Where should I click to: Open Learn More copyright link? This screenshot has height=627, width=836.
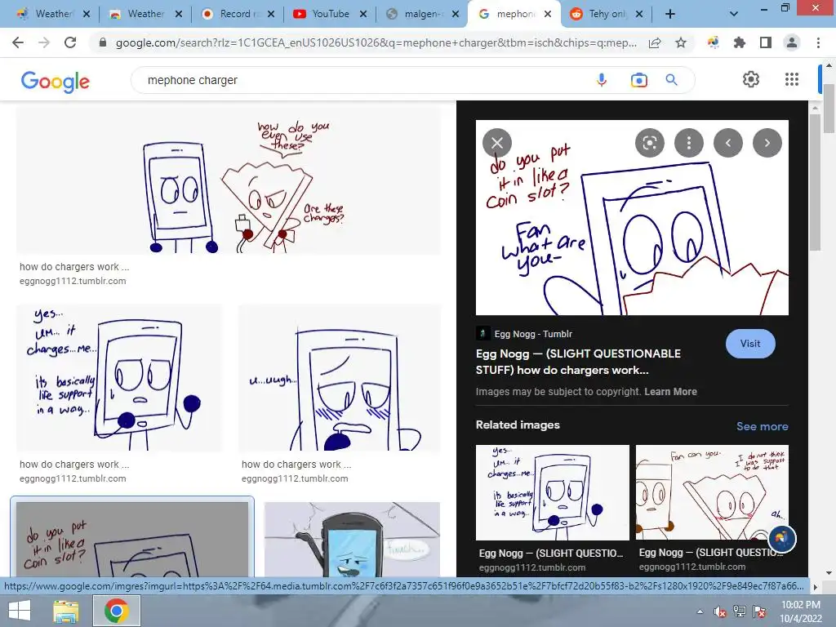point(670,391)
